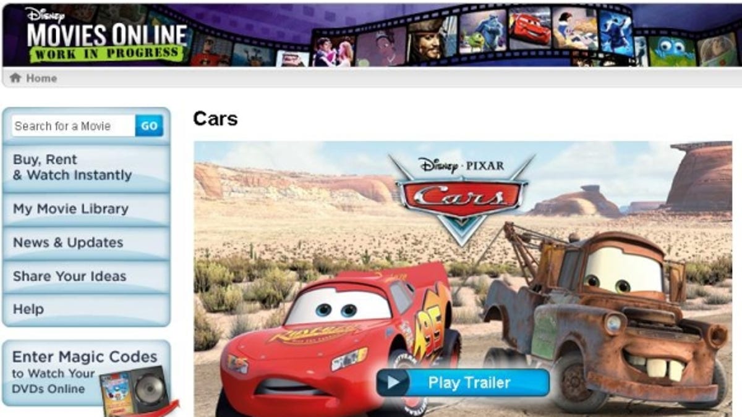
Task: Open the Help menu item
Action: point(86,309)
